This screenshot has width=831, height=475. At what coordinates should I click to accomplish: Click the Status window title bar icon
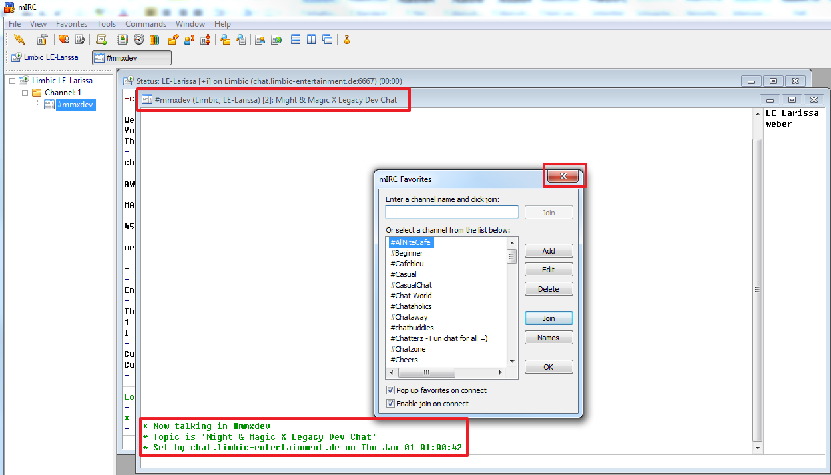[129, 81]
